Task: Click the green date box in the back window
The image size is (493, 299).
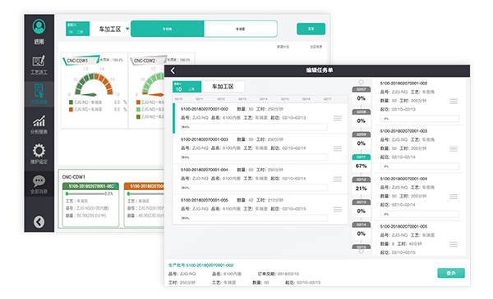Action: coord(78,29)
